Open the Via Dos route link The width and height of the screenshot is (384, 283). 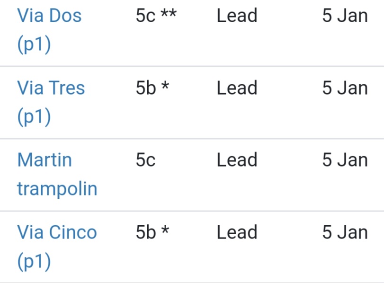pos(49,16)
